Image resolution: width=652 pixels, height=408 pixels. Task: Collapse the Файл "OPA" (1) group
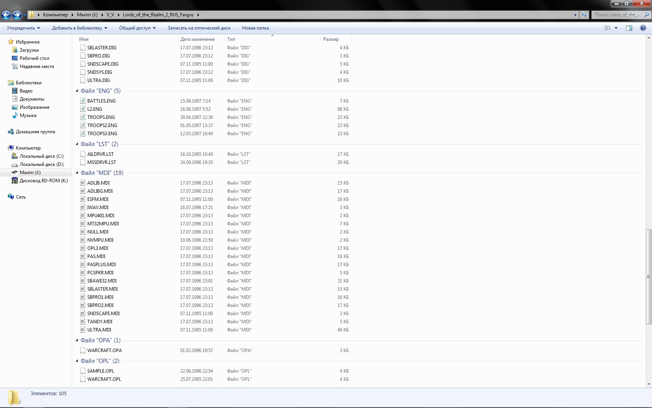tap(77, 340)
